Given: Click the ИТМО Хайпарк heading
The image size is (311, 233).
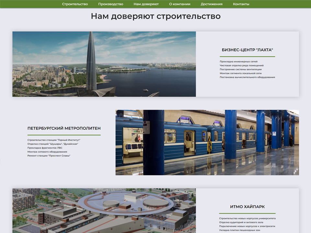Looking at the screenshot, I should click(247, 207).
